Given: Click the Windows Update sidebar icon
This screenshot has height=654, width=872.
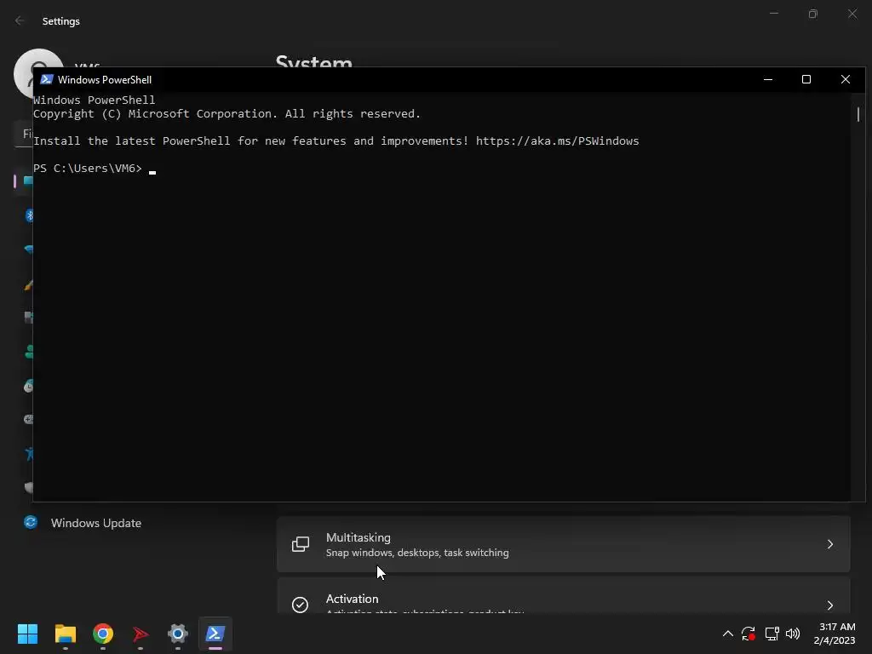Looking at the screenshot, I should 31,522.
